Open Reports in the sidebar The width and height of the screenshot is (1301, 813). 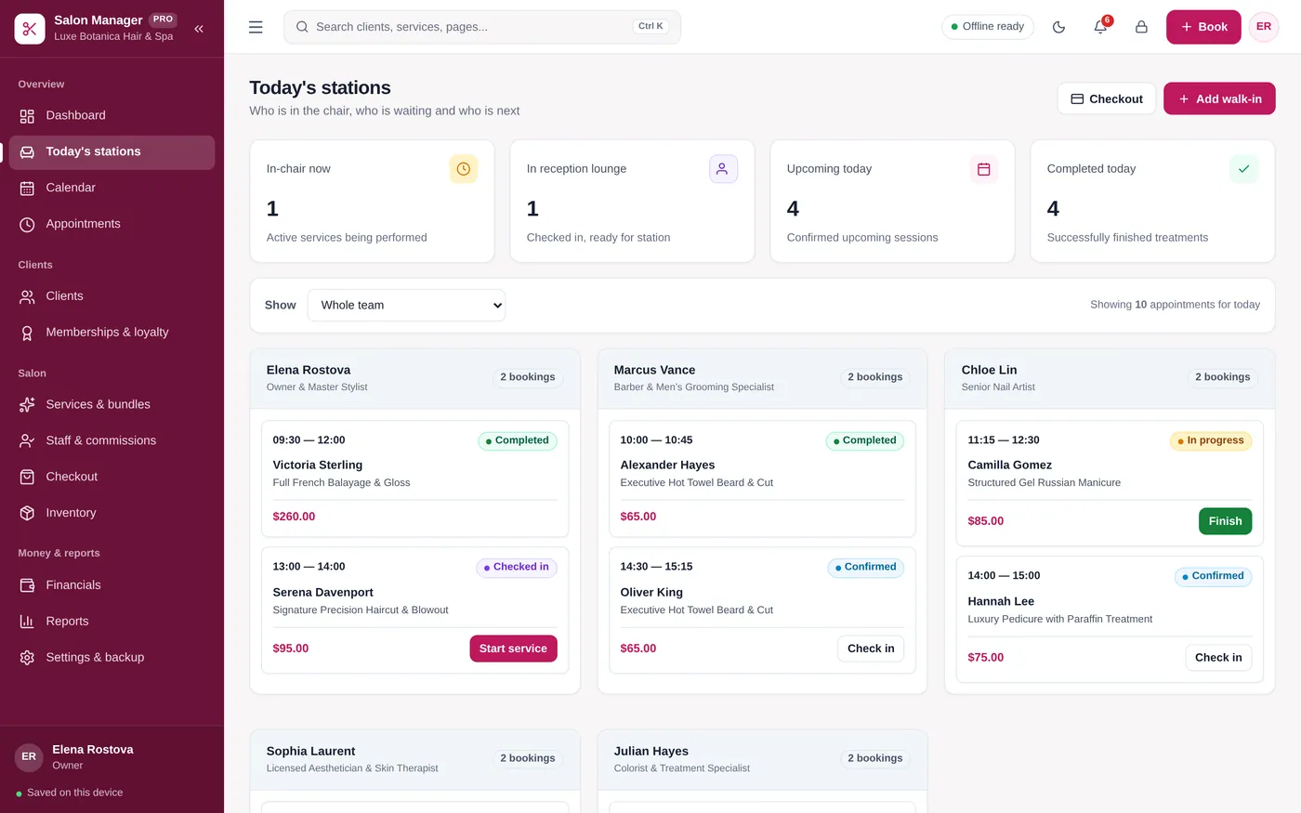coord(112,622)
